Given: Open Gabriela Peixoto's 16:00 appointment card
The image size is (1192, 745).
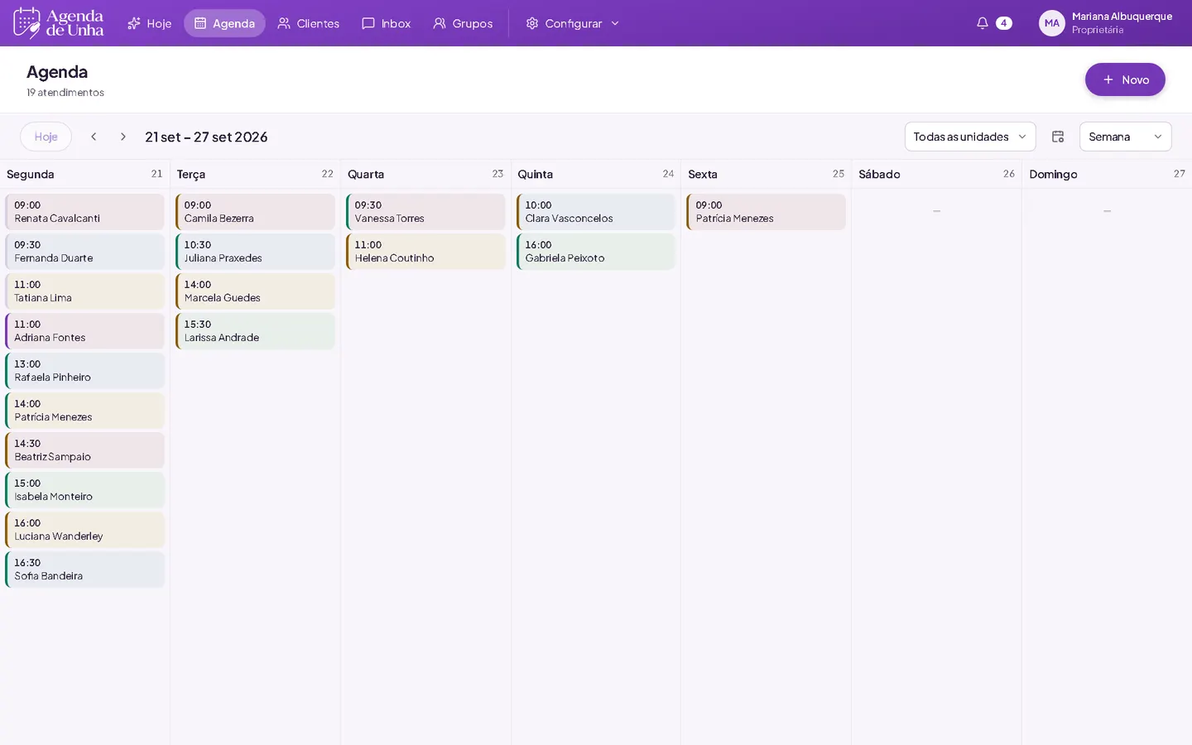Looking at the screenshot, I should pyautogui.click(x=596, y=252).
